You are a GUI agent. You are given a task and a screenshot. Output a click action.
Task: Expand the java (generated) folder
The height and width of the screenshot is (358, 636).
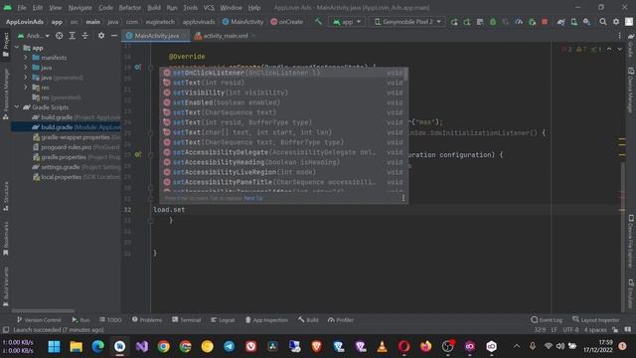[26, 78]
